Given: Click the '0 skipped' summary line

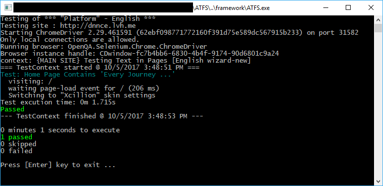Looking at the screenshot, I should (18, 144).
